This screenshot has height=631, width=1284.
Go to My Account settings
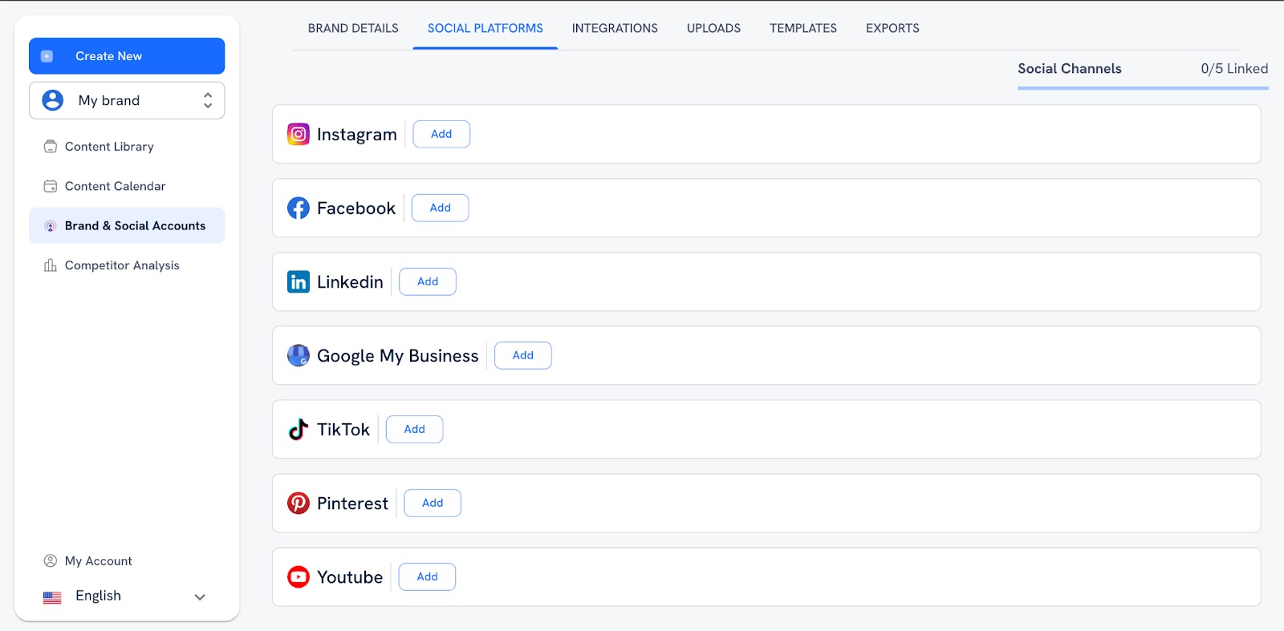click(x=98, y=561)
